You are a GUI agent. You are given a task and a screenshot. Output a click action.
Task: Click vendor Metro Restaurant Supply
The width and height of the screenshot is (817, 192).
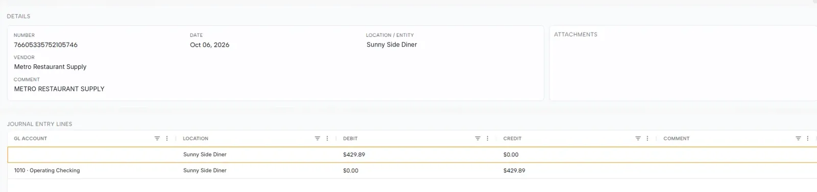pyautogui.click(x=50, y=67)
